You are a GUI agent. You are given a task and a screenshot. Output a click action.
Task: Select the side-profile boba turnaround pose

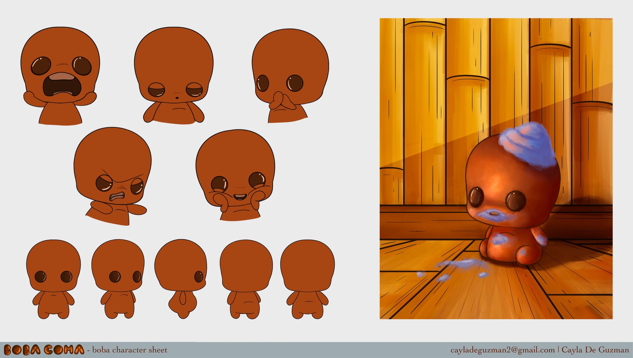click(x=181, y=279)
